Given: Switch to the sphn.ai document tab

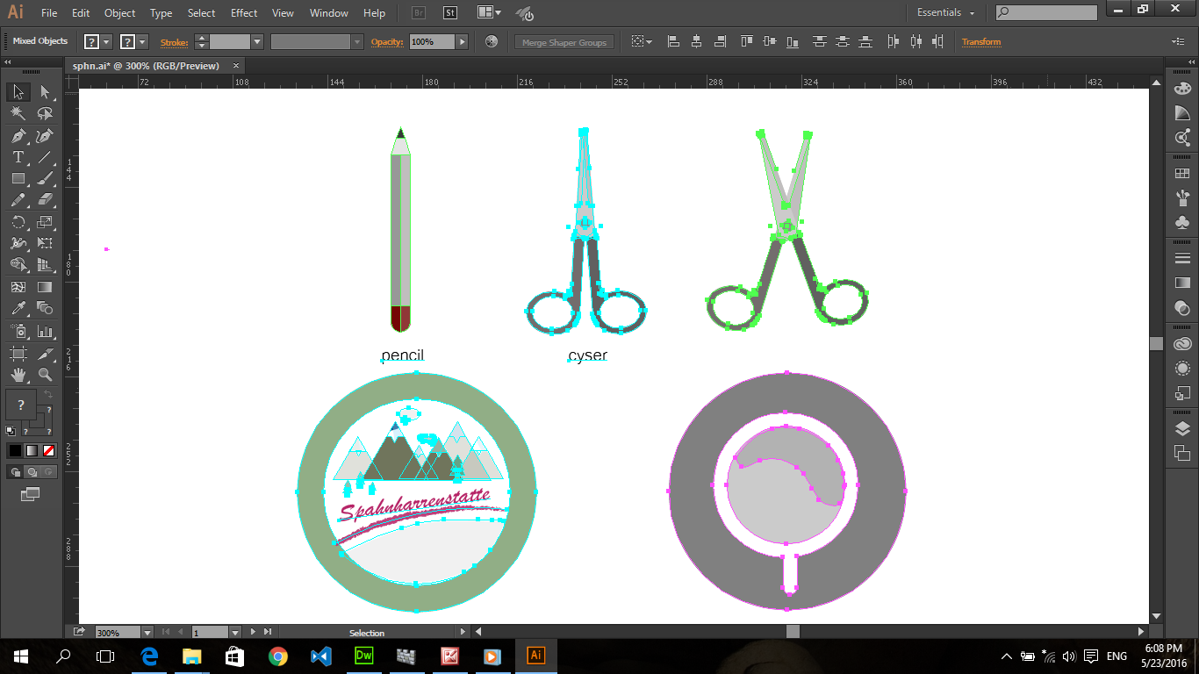Looking at the screenshot, I should coord(146,66).
